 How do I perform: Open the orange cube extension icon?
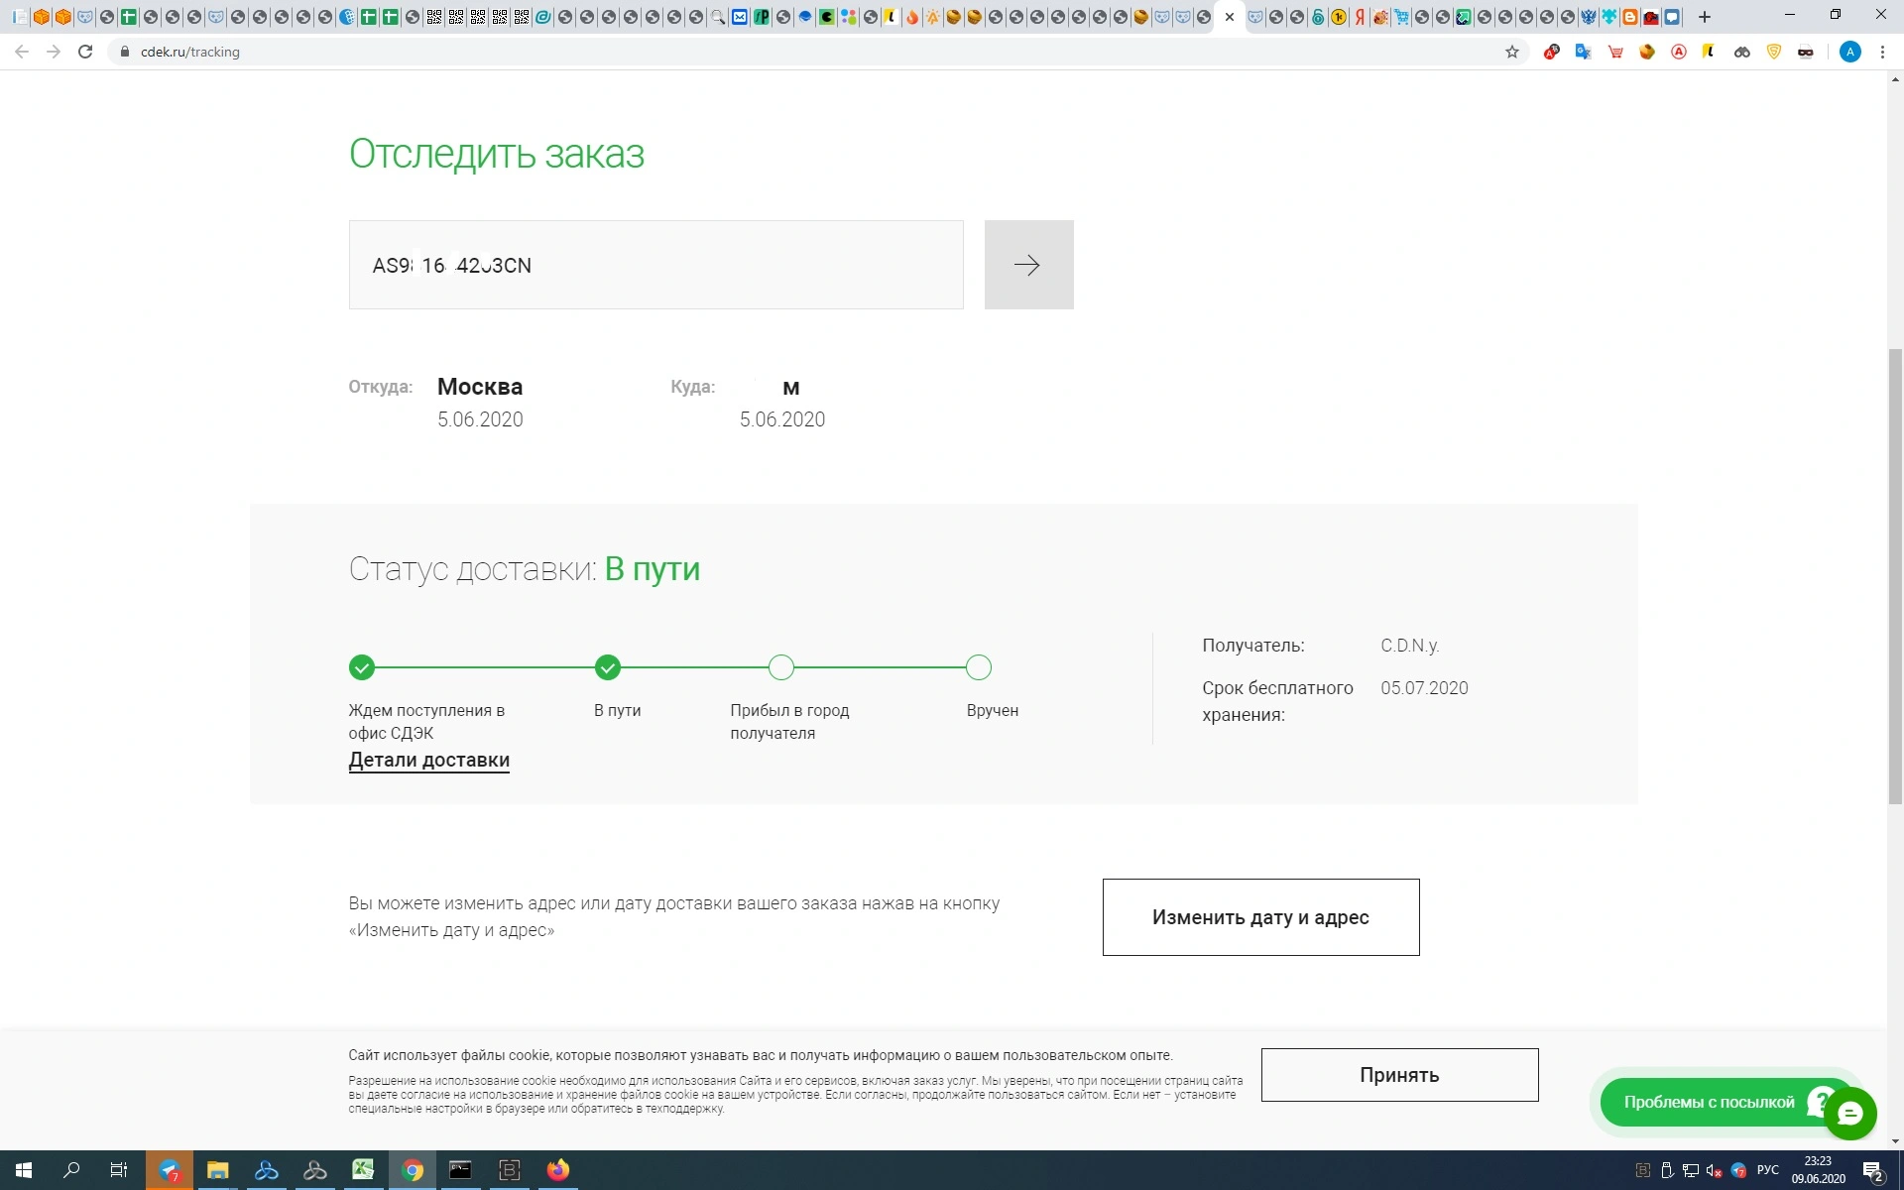(1647, 52)
